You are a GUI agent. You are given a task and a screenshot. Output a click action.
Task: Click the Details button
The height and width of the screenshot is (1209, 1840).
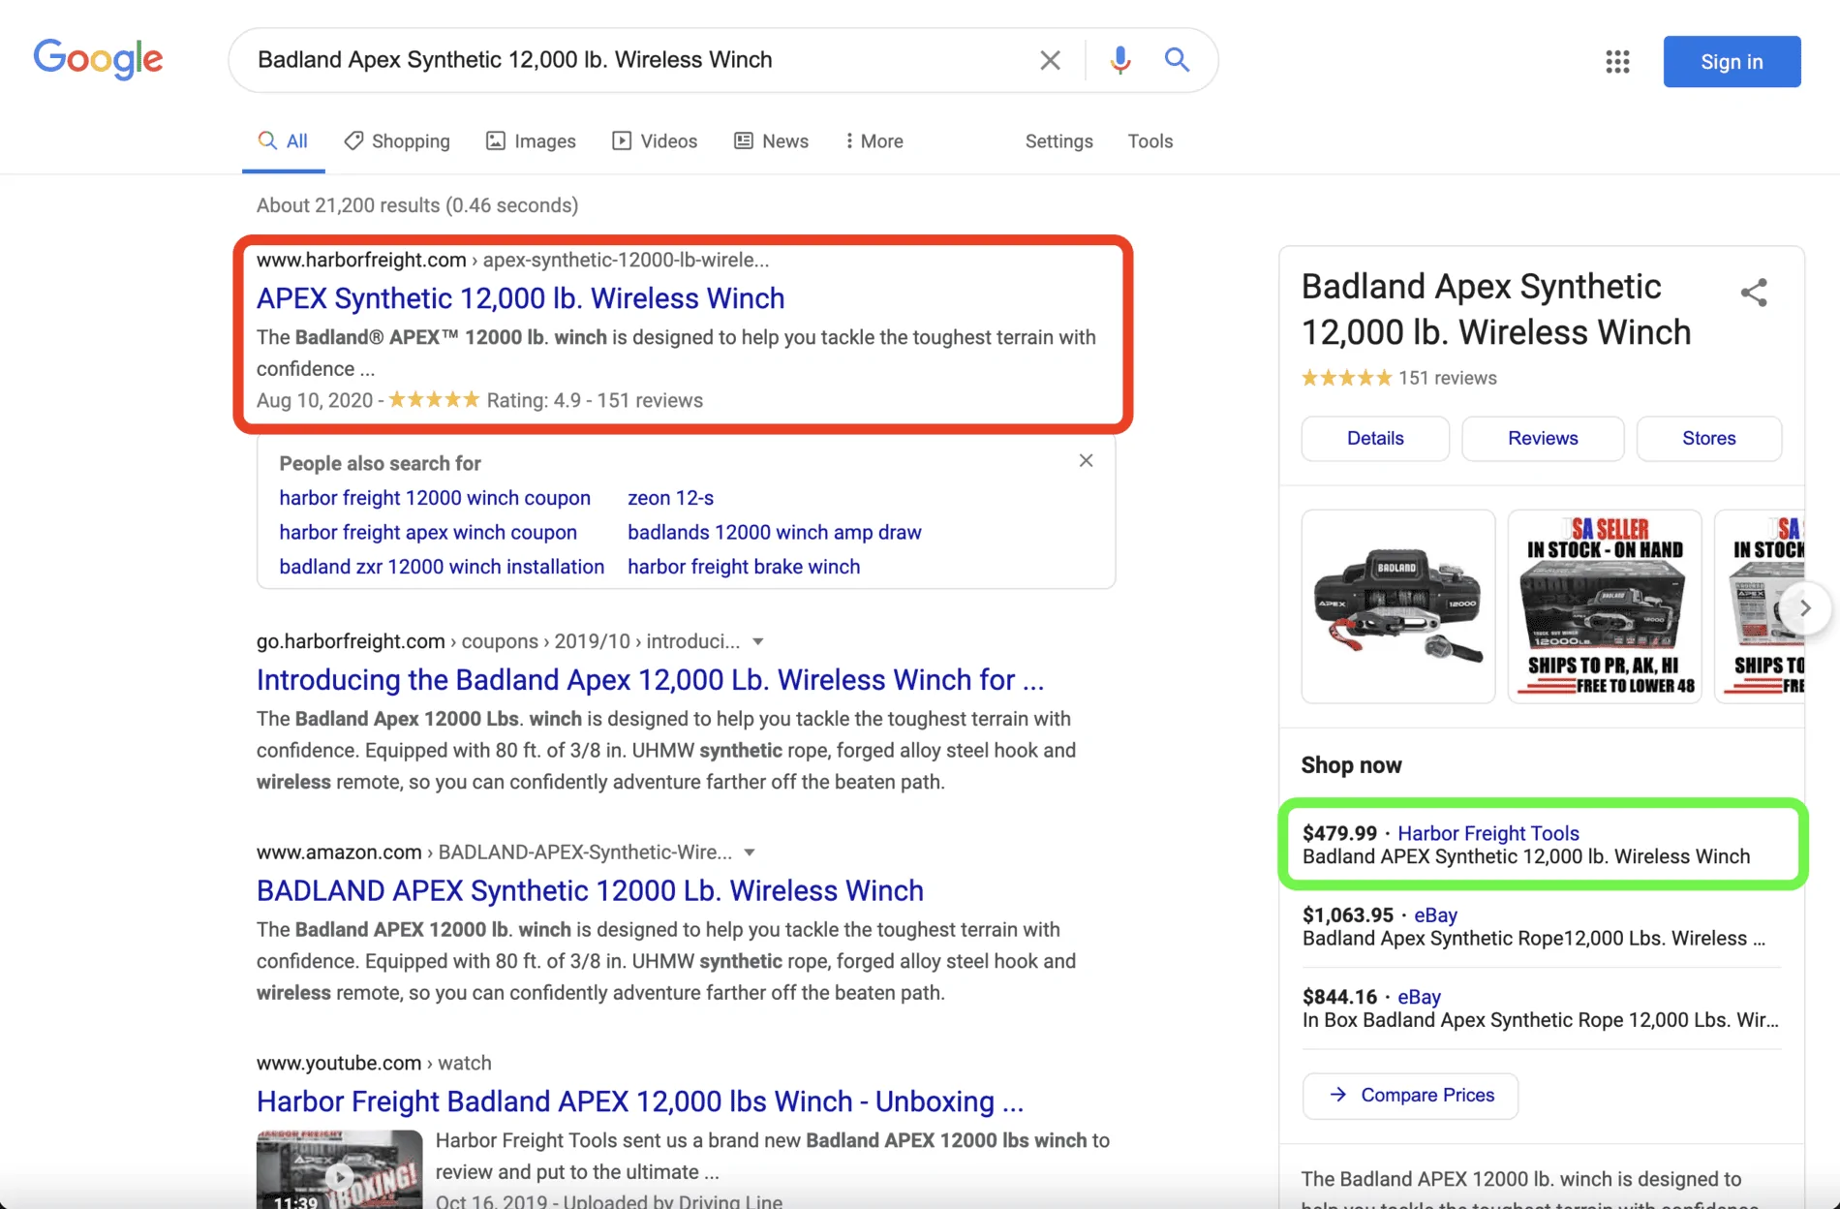(x=1375, y=438)
